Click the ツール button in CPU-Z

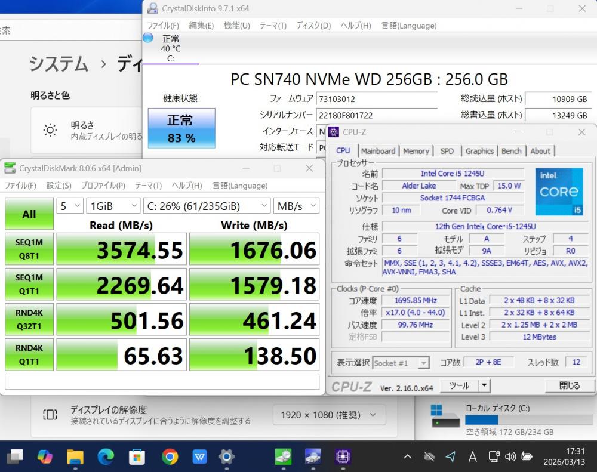click(459, 386)
